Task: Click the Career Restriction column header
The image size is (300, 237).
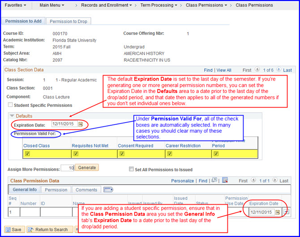Action: (x=183, y=146)
